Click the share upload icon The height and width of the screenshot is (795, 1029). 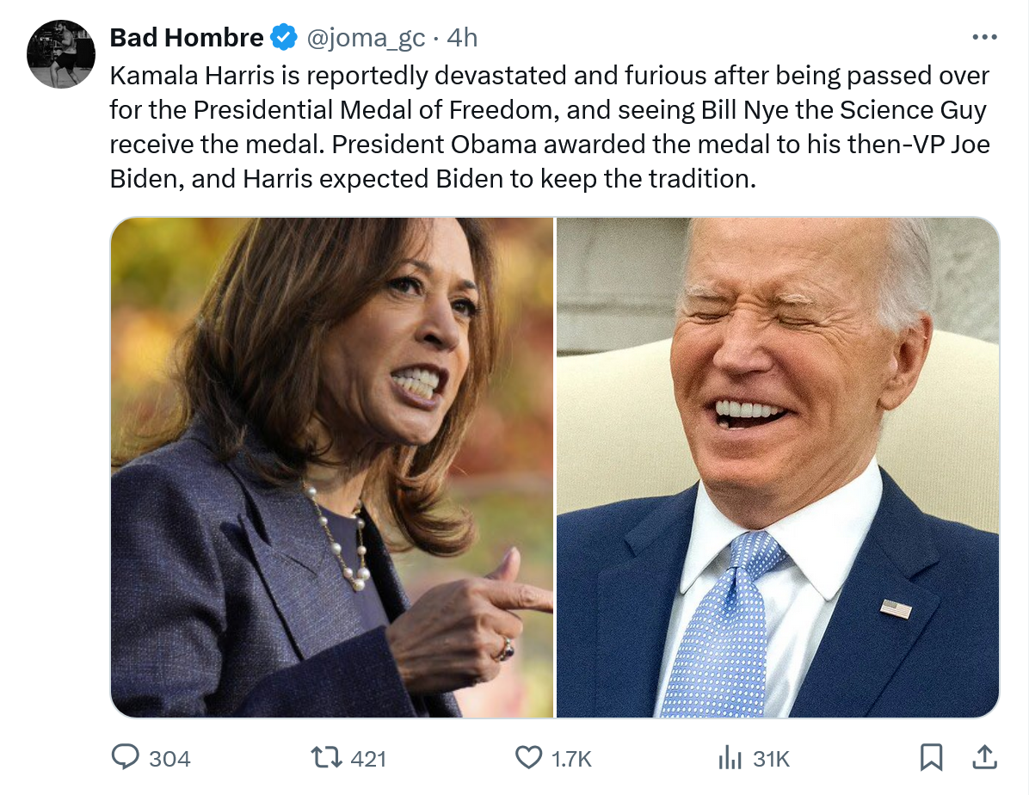(983, 757)
